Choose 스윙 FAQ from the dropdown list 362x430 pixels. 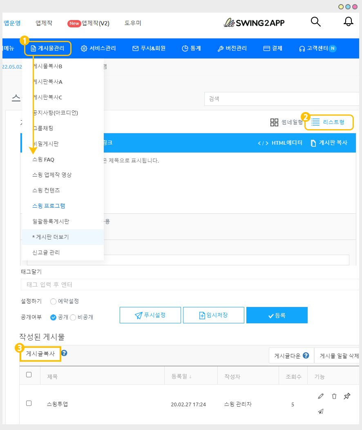43,159
